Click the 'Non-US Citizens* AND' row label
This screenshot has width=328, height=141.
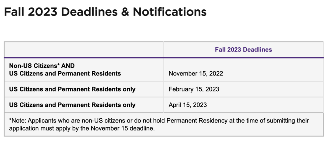tap(42, 66)
